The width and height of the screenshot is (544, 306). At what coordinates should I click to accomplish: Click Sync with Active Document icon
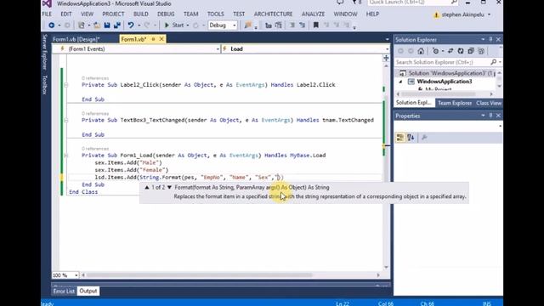click(x=450, y=51)
